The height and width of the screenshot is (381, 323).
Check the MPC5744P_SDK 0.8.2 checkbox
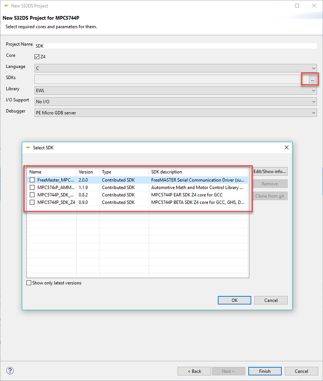tap(32, 195)
